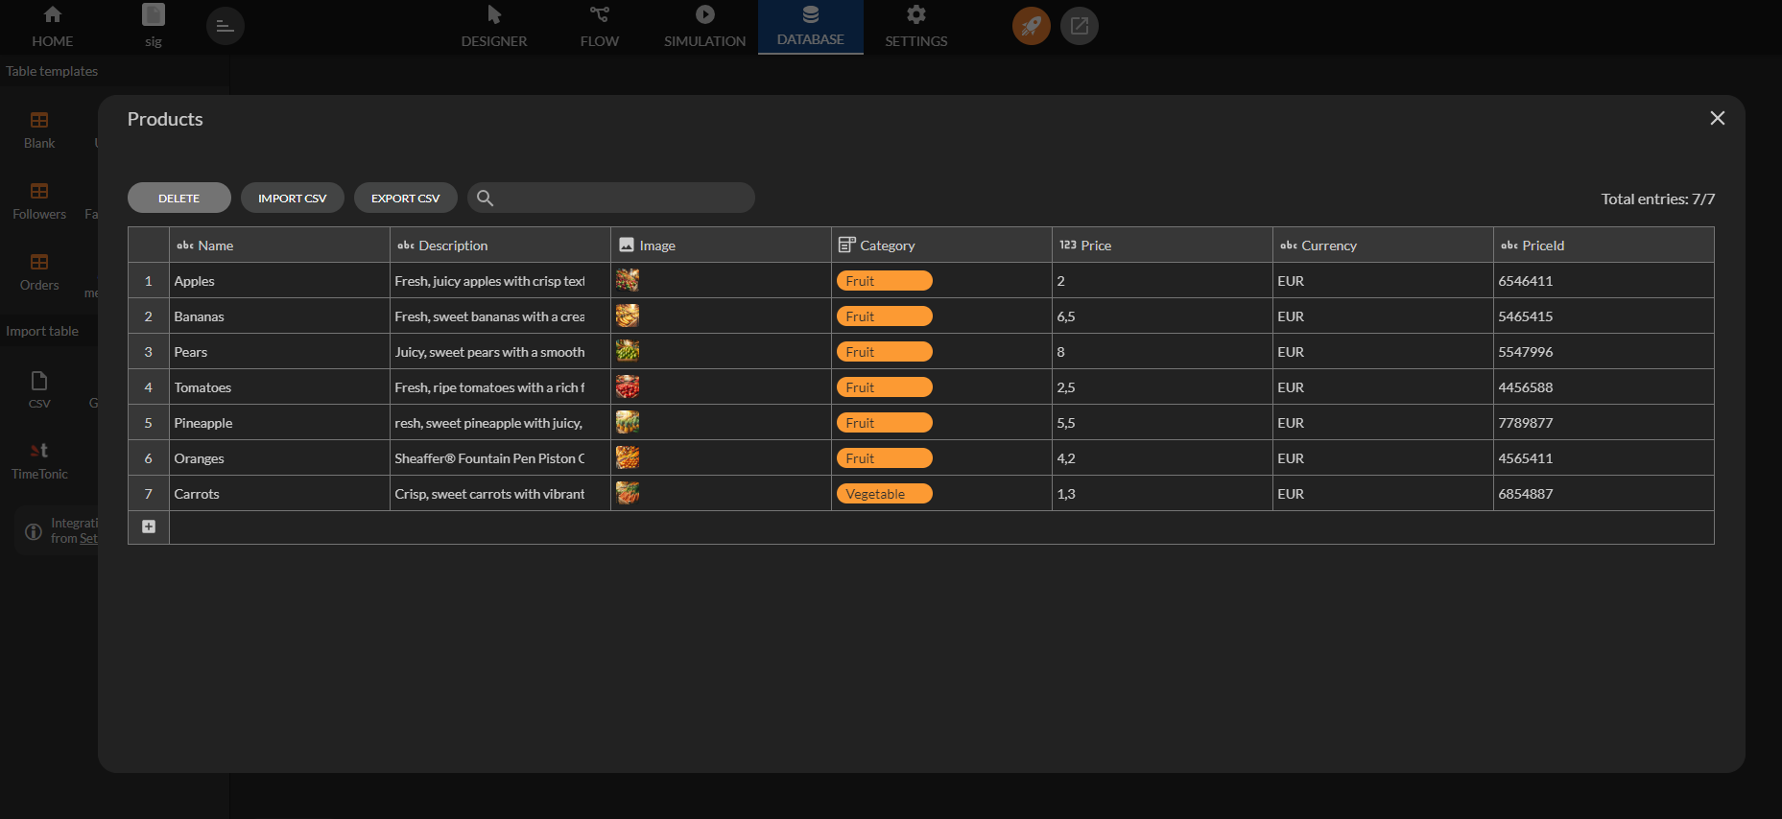Open the Home icon
The width and height of the screenshot is (1782, 819).
(53, 14)
